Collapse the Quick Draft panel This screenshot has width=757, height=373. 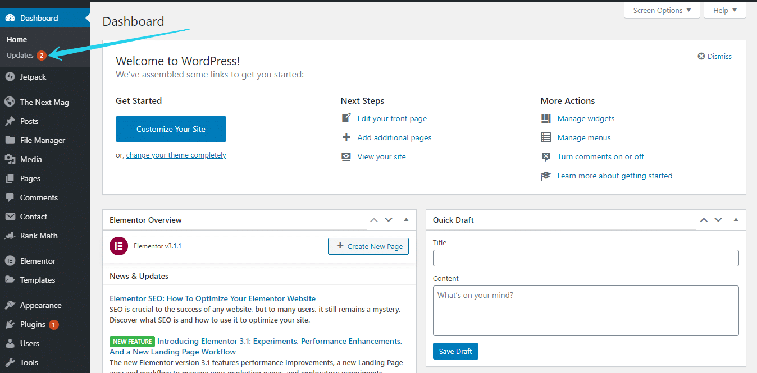point(736,219)
